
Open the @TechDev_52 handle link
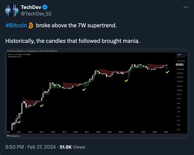[x=36, y=14]
